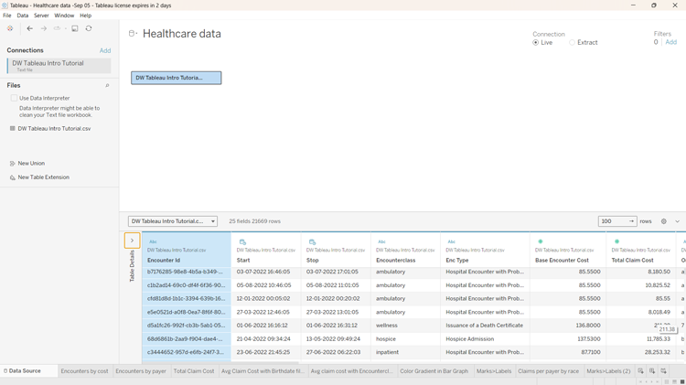The height and width of the screenshot is (385, 686).
Task: Click the New Worksheet icon
Action: [640, 371]
